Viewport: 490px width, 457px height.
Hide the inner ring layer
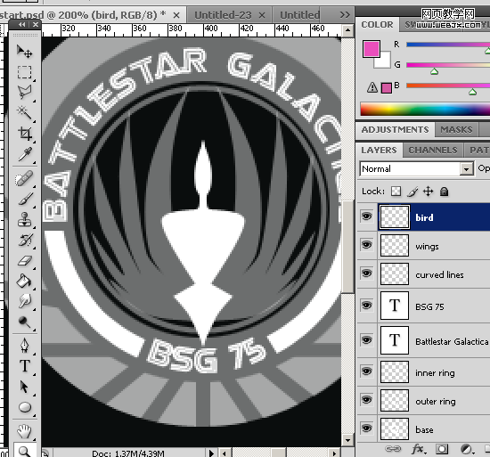click(x=366, y=371)
